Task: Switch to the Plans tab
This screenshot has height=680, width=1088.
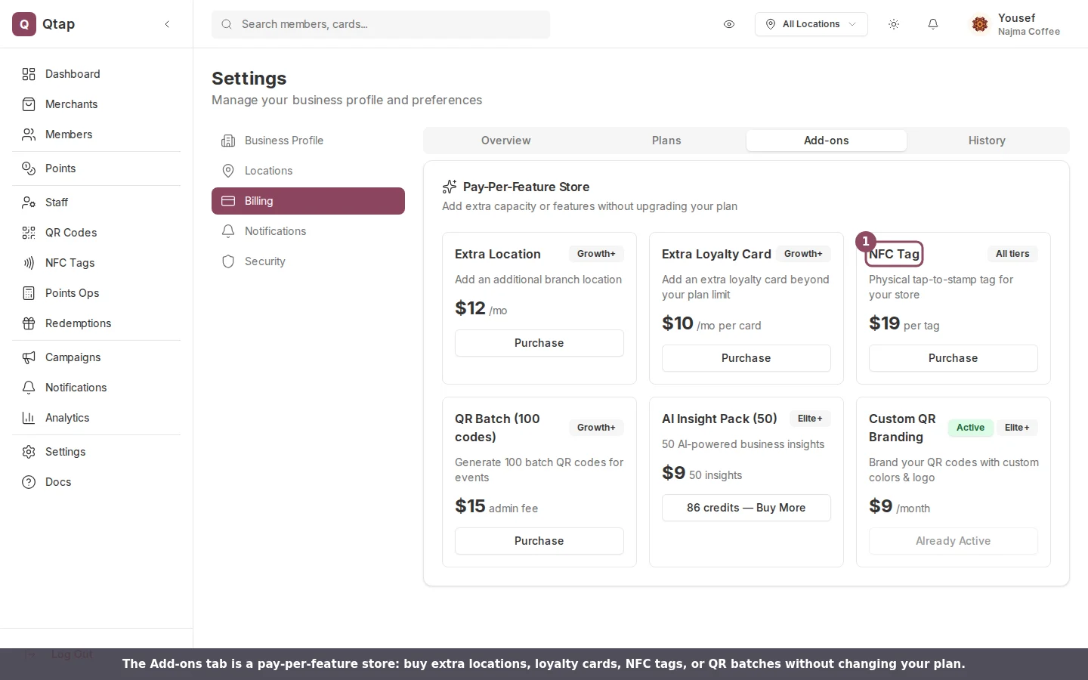Action: tap(666, 141)
